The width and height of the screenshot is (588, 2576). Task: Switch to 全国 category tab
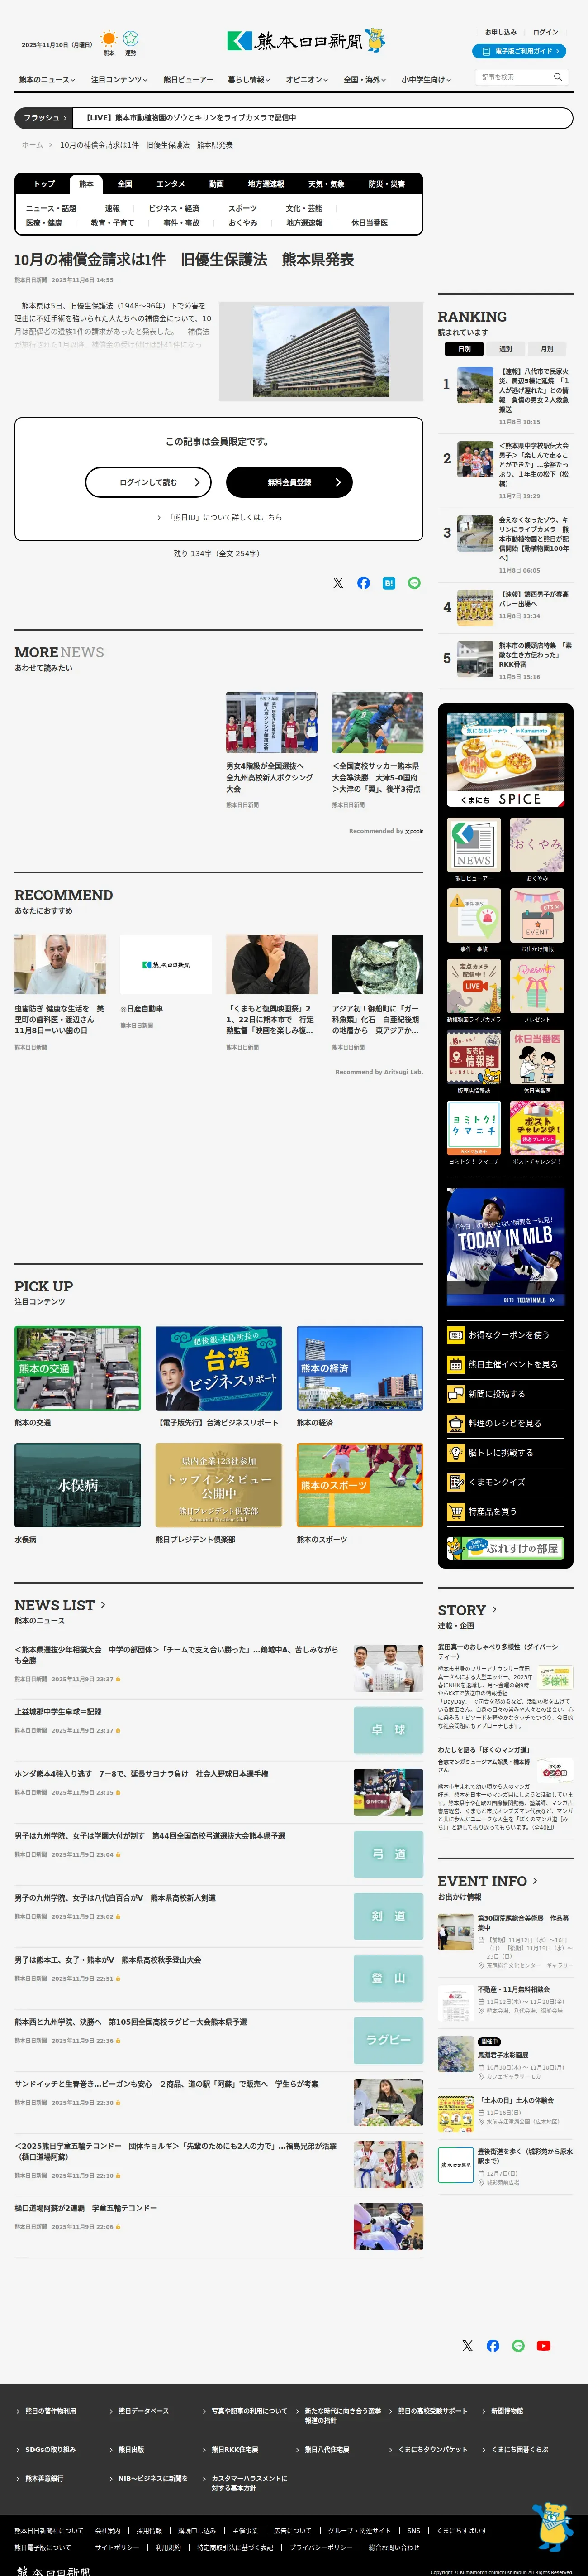click(125, 184)
